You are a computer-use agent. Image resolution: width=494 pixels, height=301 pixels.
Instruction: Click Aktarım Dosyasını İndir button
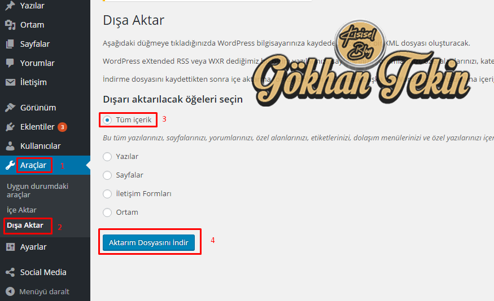(148, 242)
